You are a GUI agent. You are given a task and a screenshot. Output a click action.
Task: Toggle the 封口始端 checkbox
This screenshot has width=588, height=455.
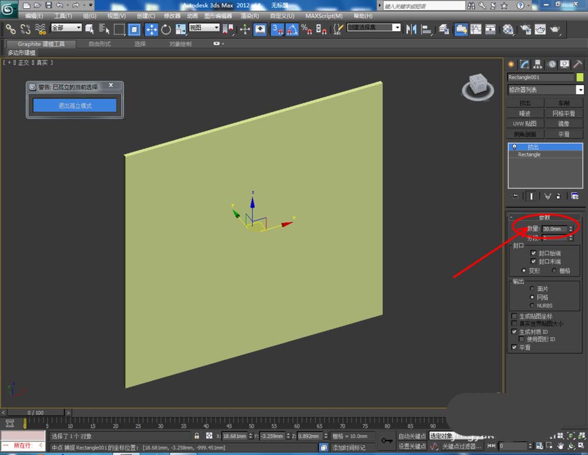click(x=533, y=253)
